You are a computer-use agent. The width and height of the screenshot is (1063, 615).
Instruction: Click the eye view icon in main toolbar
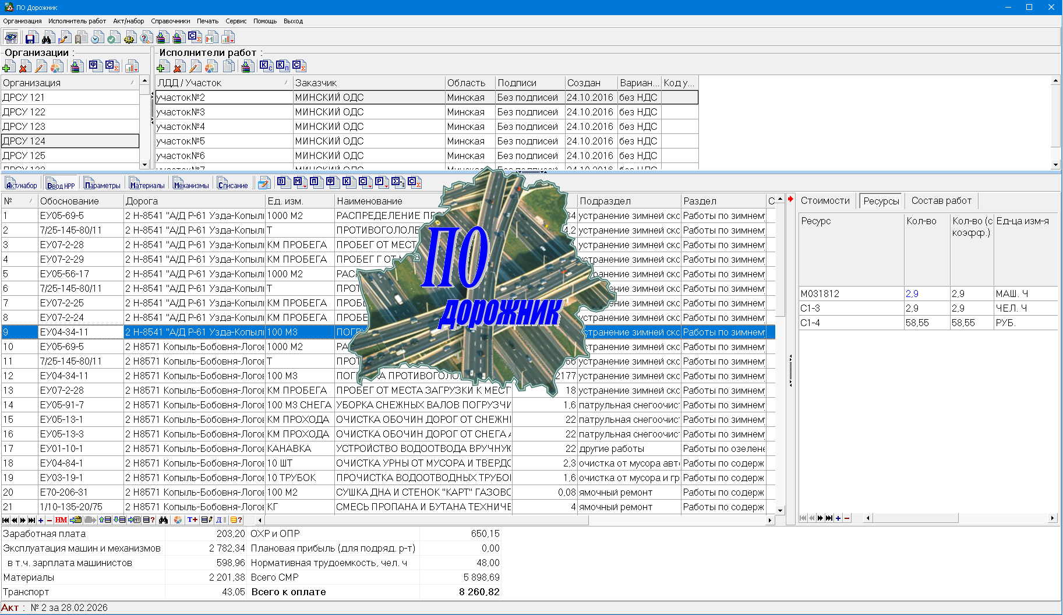[x=10, y=38]
